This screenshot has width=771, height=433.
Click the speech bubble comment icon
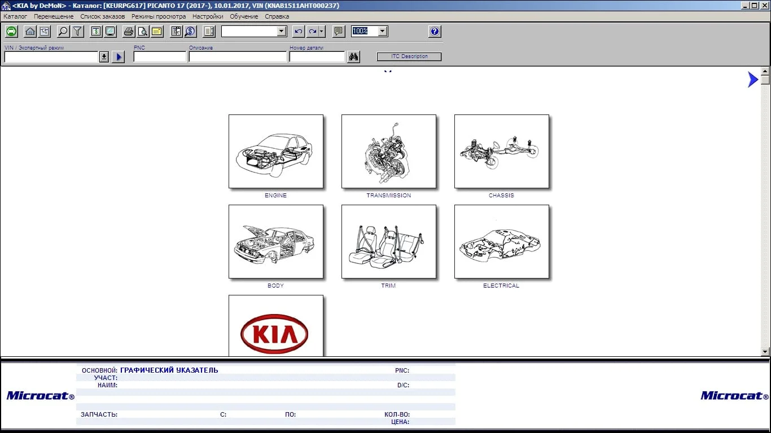pos(339,32)
